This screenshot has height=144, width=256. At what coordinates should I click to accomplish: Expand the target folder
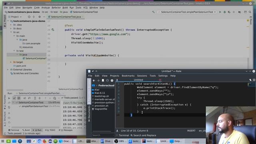(11, 62)
